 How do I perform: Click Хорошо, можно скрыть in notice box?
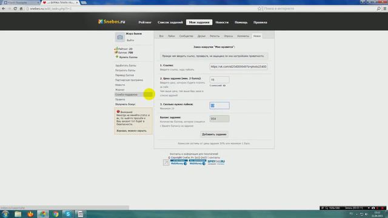132,131
